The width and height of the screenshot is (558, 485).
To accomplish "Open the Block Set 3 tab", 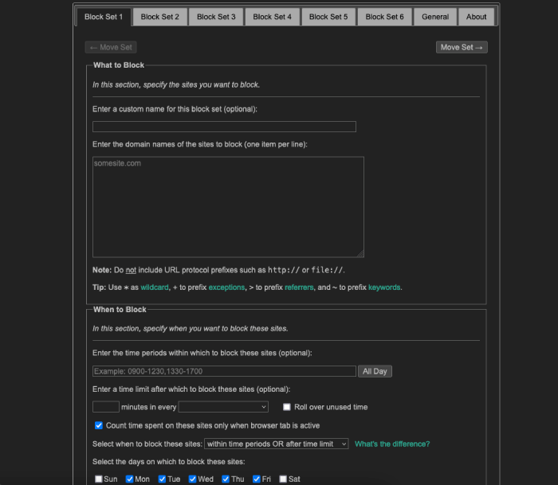I will coord(216,17).
